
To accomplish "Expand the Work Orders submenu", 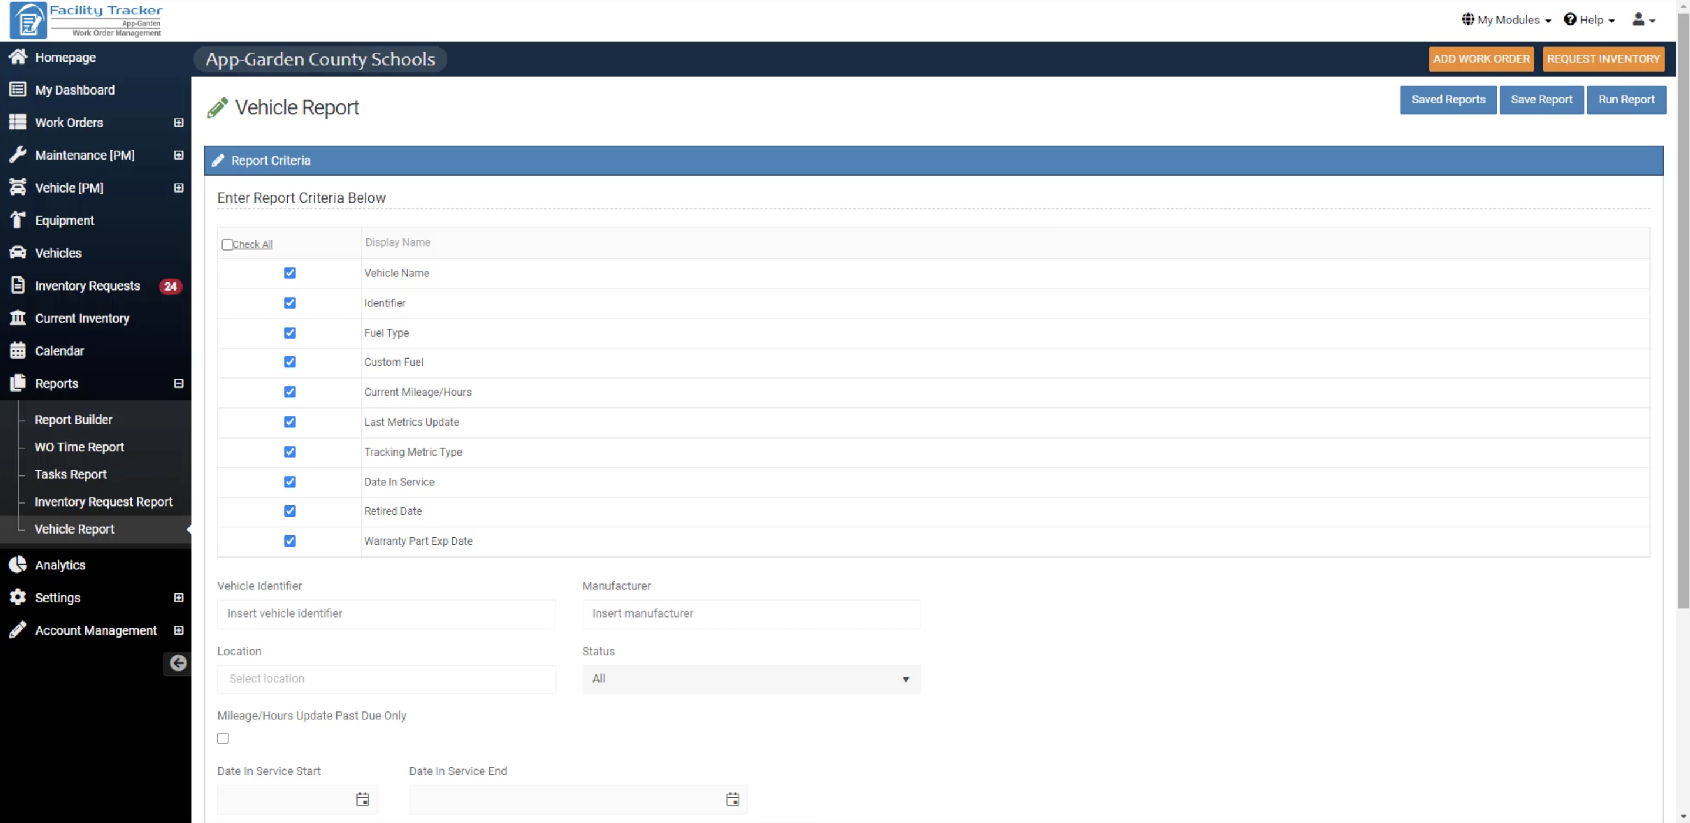I will tap(179, 123).
